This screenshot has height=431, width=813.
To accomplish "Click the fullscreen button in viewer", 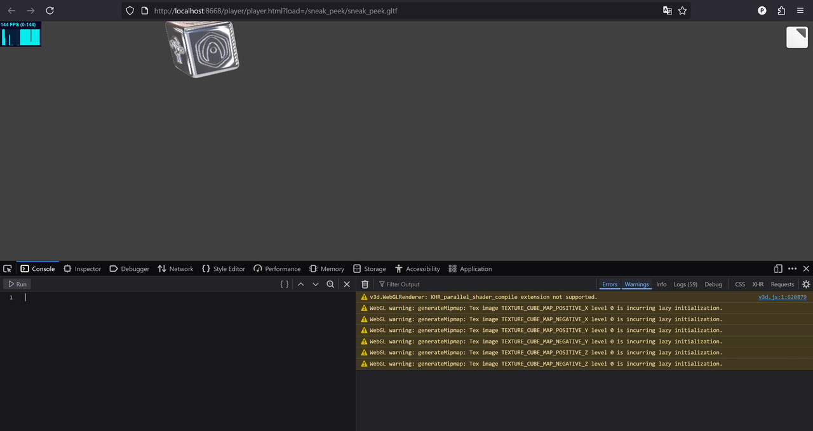I will coord(797,37).
